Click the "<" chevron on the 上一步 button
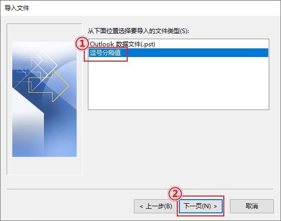The height and width of the screenshot is (221, 281). pyautogui.click(x=141, y=207)
